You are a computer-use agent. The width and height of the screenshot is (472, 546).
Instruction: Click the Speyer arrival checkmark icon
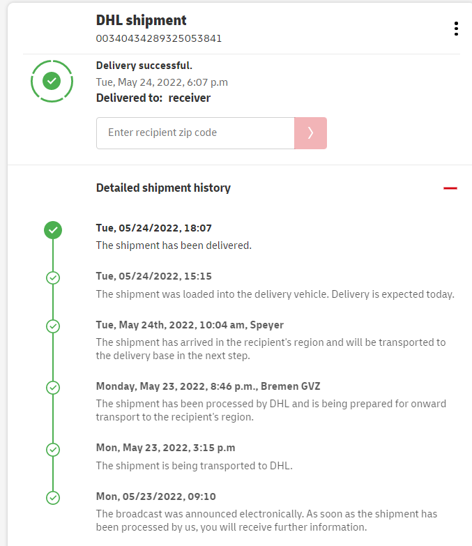[53, 326]
